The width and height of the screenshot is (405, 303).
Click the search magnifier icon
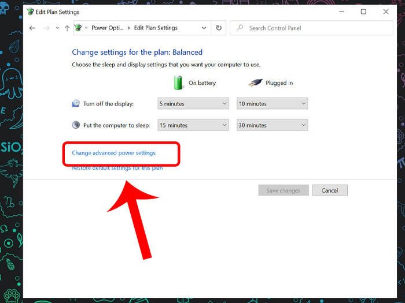[240, 27]
